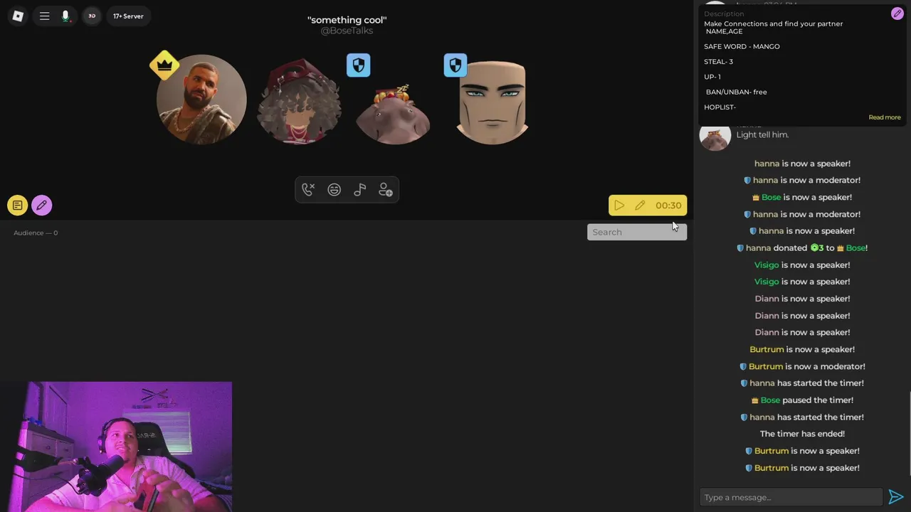This screenshot has height=512, width=911.
Task: Send the chat message with the arrow icon
Action: pos(896,497)
